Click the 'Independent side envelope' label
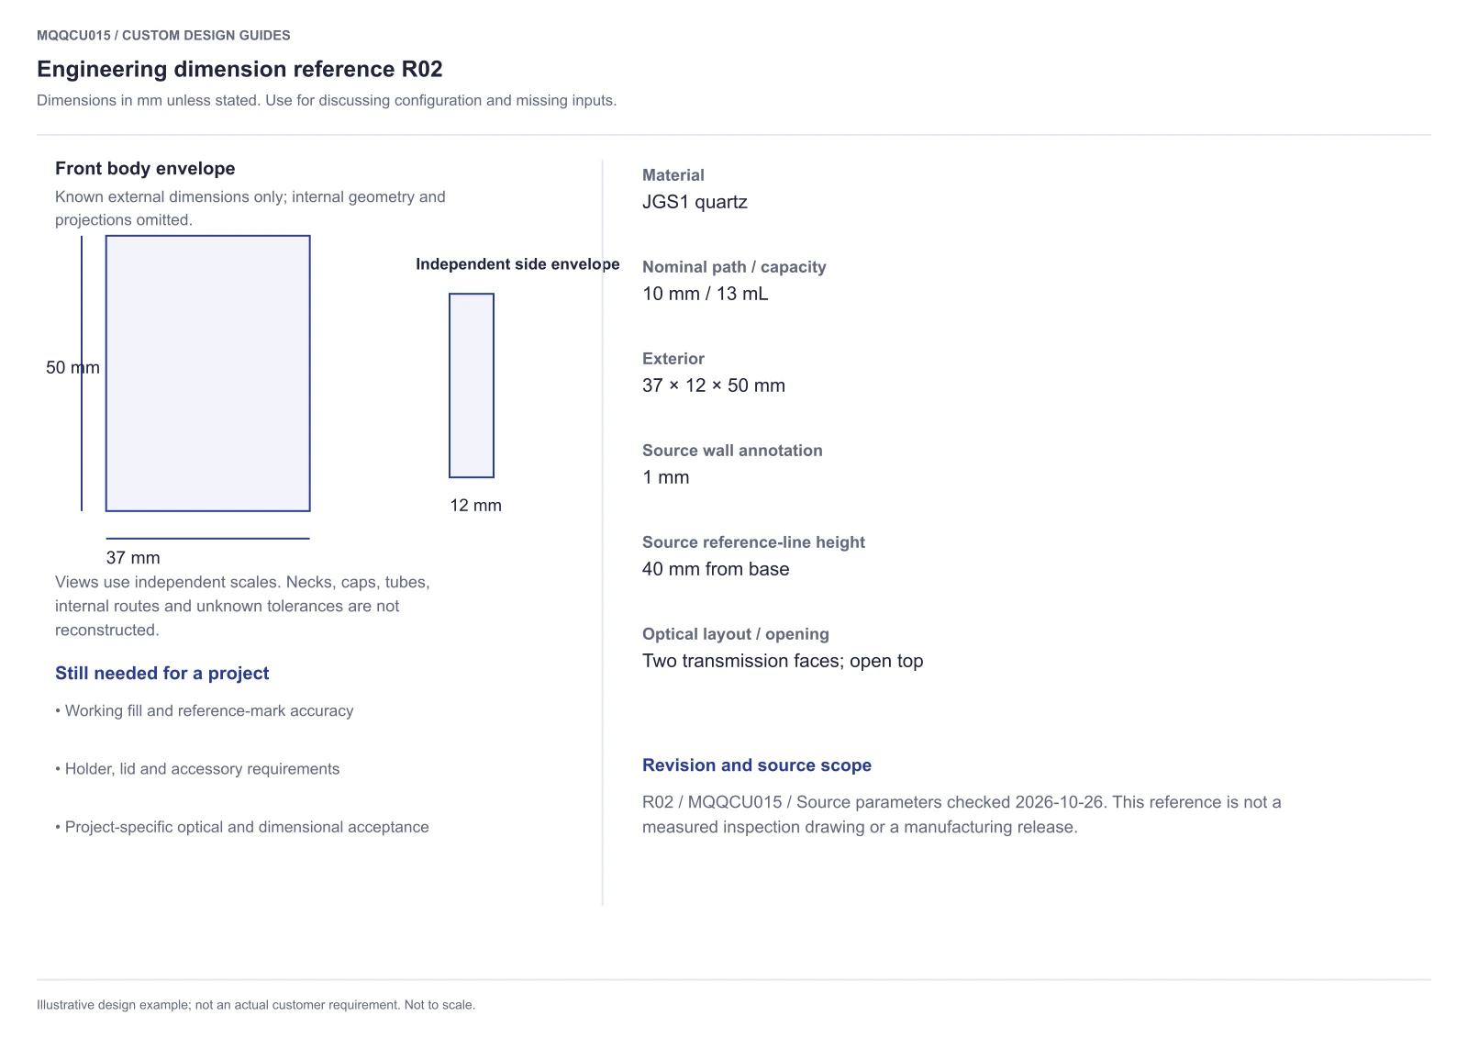 click(517, 264)
